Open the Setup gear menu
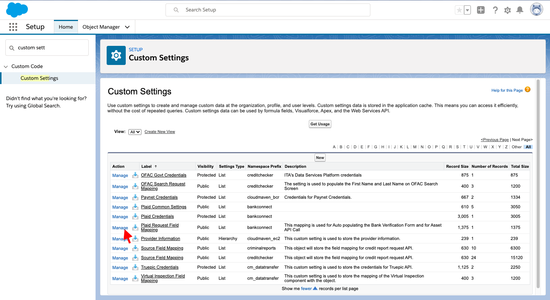Viewport: 550px width, 300px height. coord(508,10)
